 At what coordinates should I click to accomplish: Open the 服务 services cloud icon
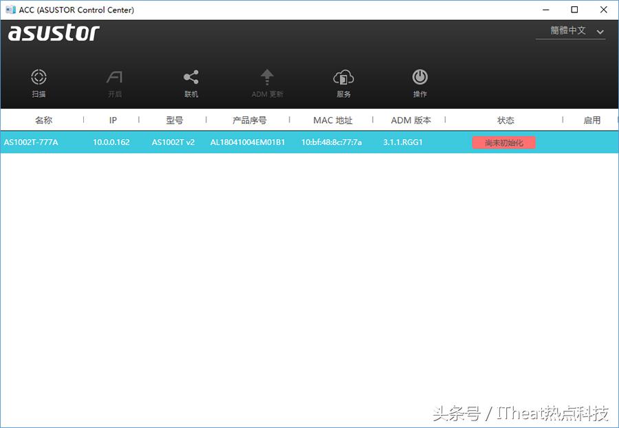(x=343, y=77)
